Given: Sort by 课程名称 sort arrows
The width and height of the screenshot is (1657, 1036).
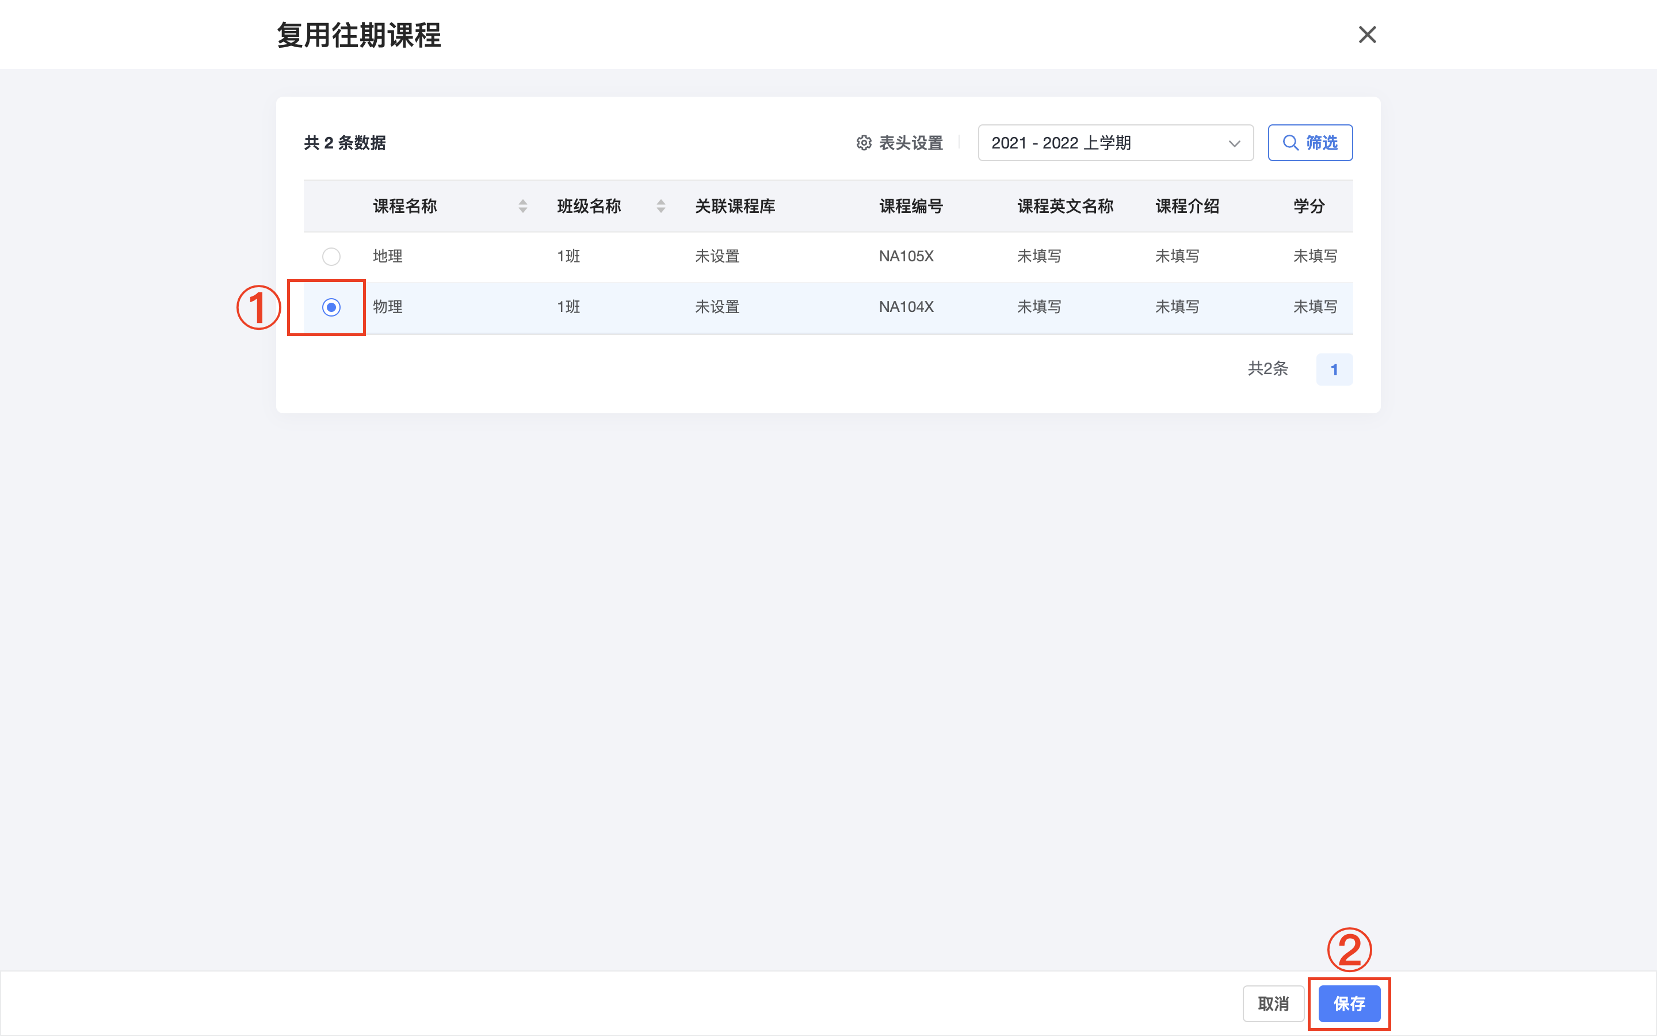Looking at the screenshot, I should 523,206.
